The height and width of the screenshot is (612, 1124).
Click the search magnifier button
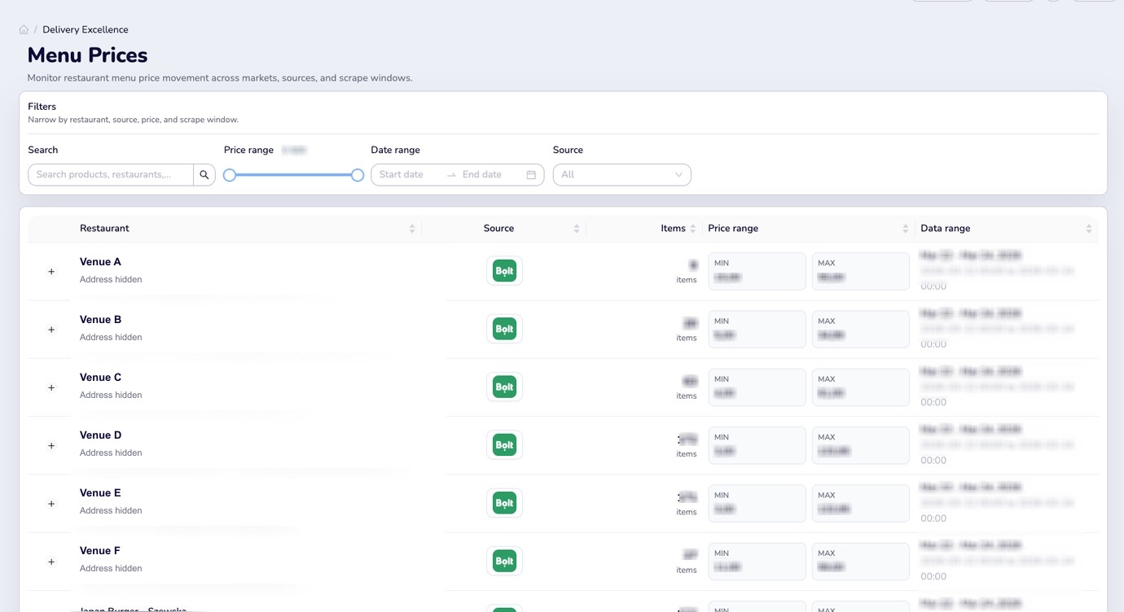click(x=204, y=175)
